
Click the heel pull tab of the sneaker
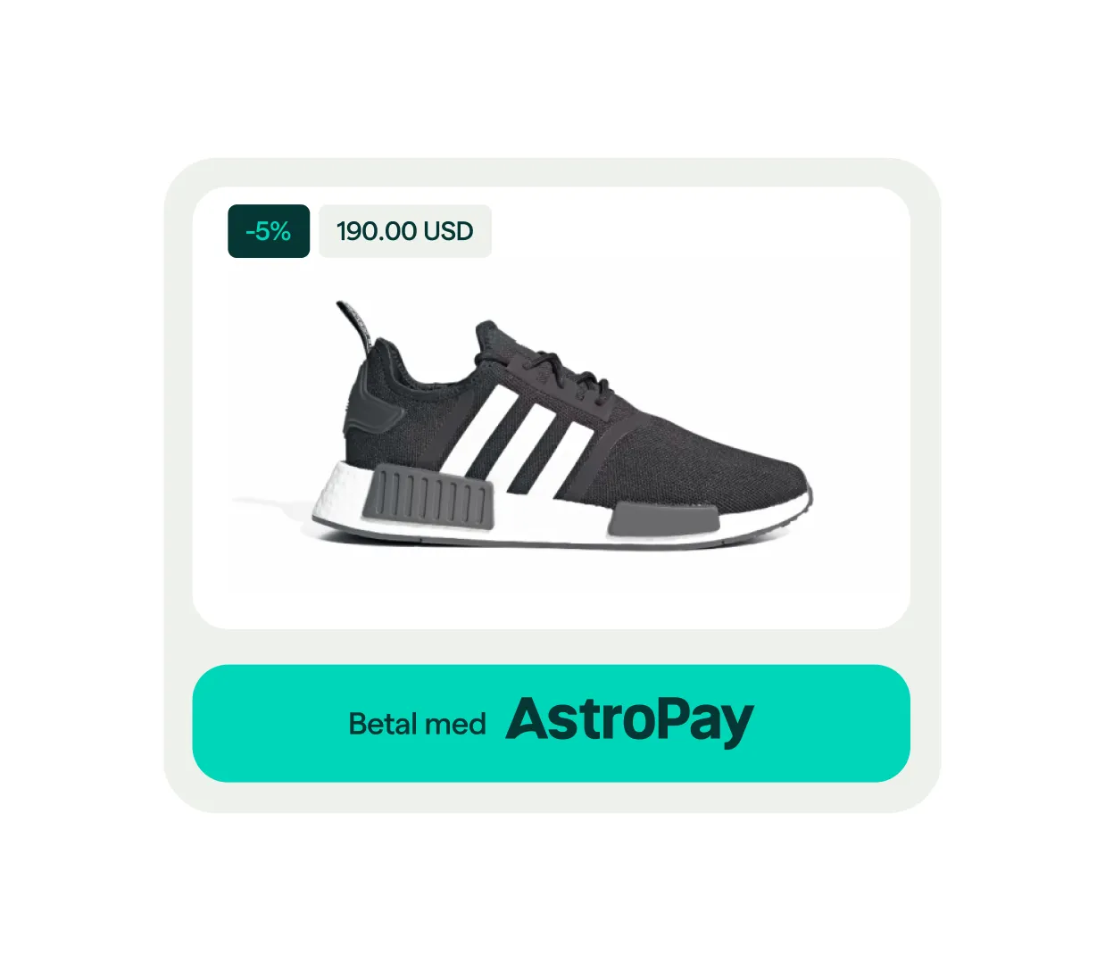(355, 326)
